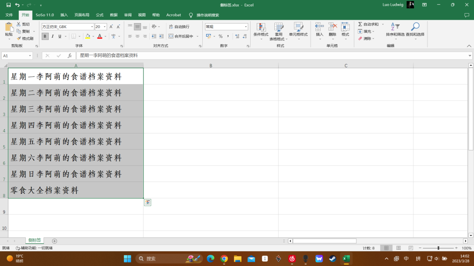Set top vertical alignment
474x266 pixels.
tap(130, 27)
